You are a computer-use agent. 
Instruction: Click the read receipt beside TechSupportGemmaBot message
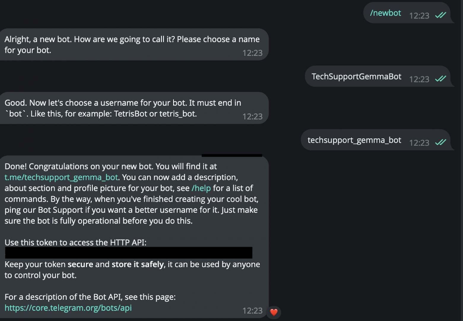pyautogui.click(x=440, y=78)
